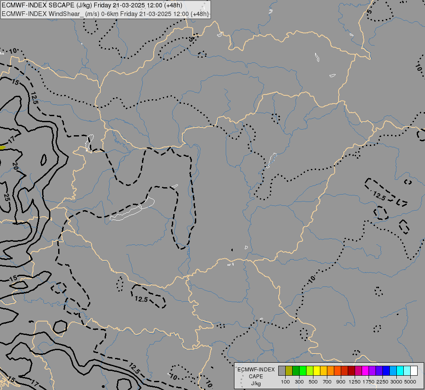Click the legend value '300'
Image resolution: width=425 pixels, height=390 pixels.
(299, 382)
